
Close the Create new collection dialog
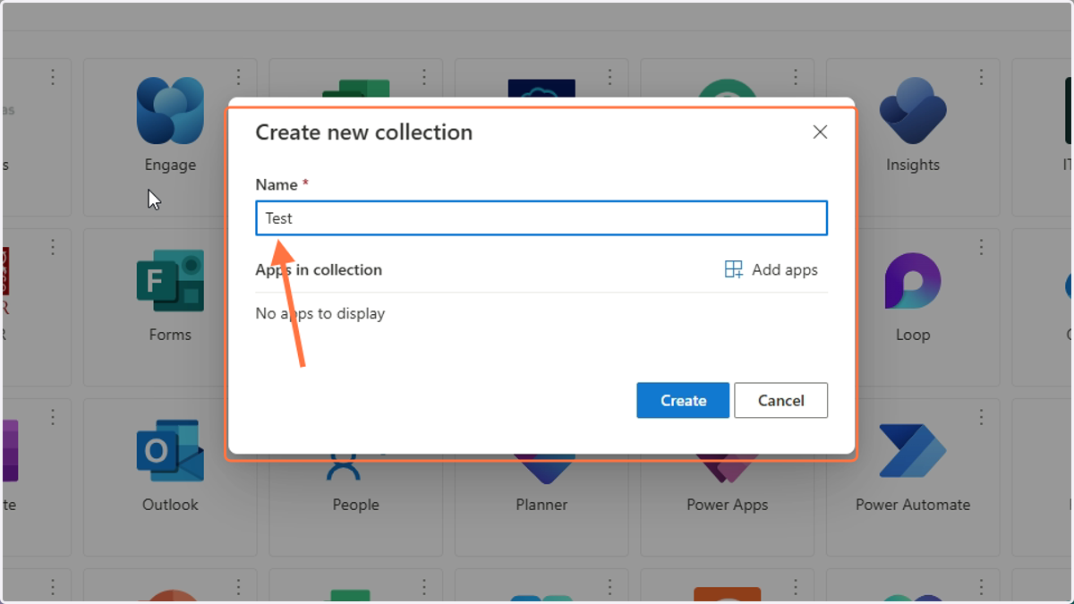click(x=820, y=132)
